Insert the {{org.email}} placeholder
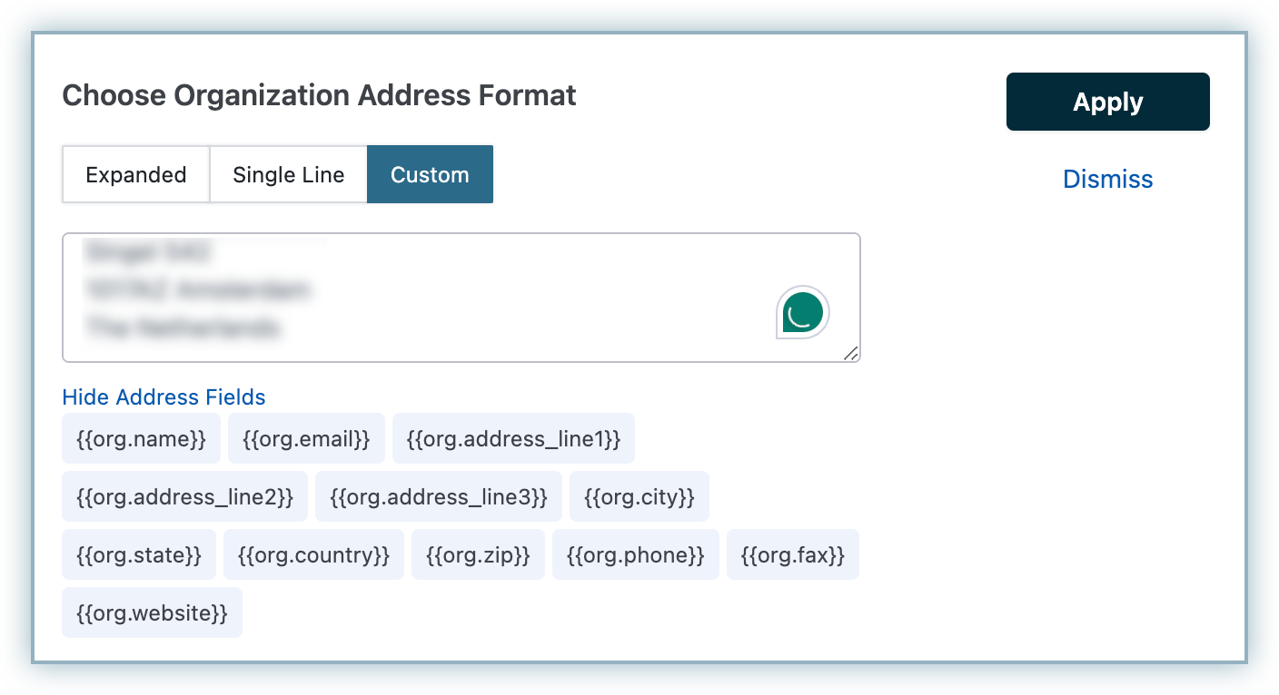The image size is (1279, 695). click(x=306, y=439)
